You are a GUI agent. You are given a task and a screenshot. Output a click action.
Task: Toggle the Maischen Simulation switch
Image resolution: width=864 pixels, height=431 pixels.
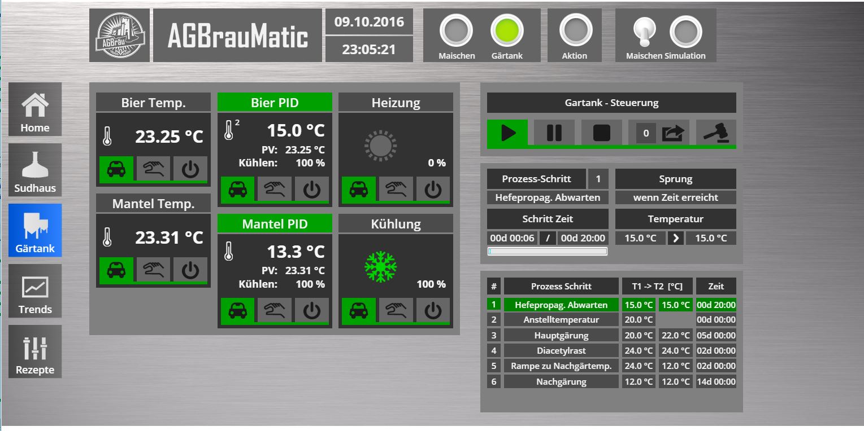pos(644,31)
